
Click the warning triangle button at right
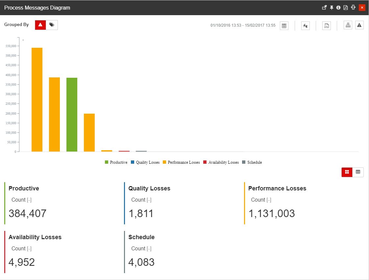pyautogui.click(x=359, y=25)
